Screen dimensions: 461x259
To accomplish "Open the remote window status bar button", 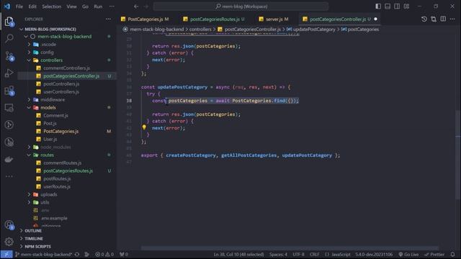I will [x=6, y=254].
